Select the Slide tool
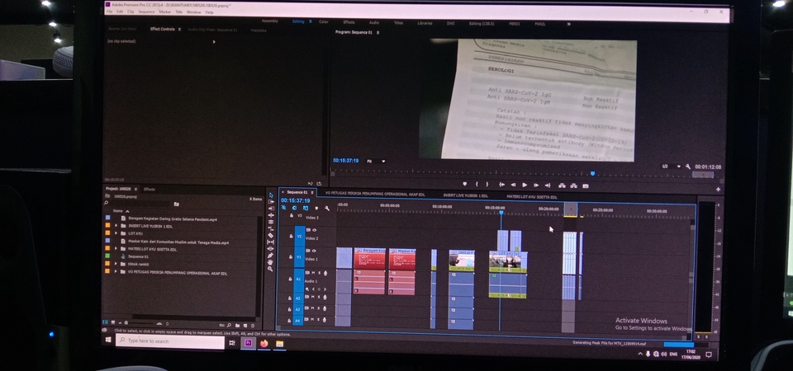 271,249
